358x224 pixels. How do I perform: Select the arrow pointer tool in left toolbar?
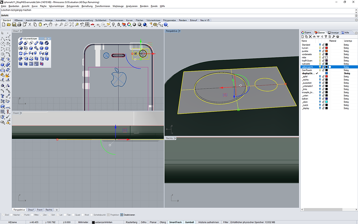tap(3, 33)
